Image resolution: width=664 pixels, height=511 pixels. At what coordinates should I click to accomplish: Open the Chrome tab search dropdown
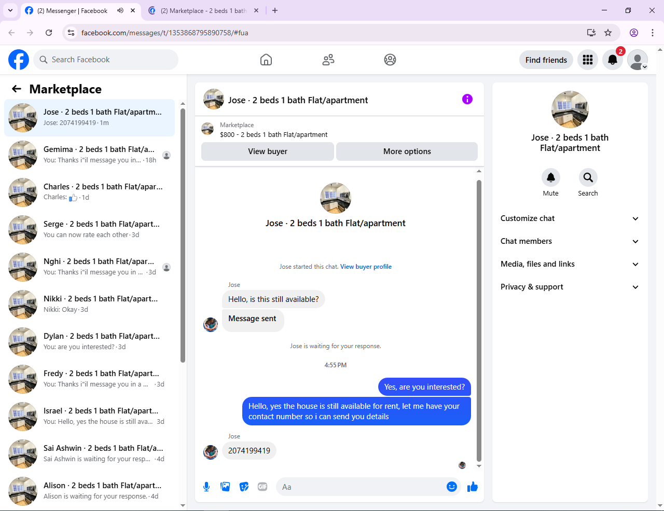point(10,10)
